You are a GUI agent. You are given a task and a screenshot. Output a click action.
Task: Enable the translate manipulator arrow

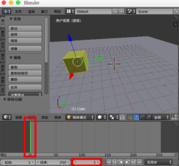click(136, 117)
